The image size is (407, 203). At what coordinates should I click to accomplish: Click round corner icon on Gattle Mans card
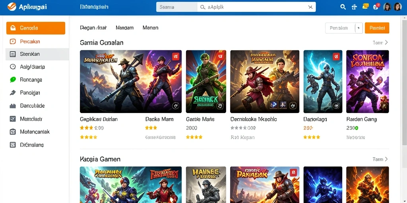click(x=220, y=105)
